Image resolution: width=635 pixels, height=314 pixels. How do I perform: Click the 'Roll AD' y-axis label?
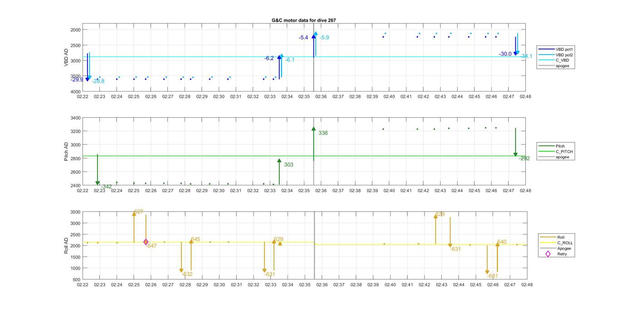66,245
